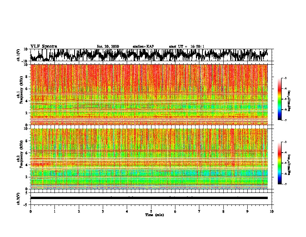
Task: Click the ch.1 "Frequency (kHz)" axis label
Action: [x=21, y=90]
